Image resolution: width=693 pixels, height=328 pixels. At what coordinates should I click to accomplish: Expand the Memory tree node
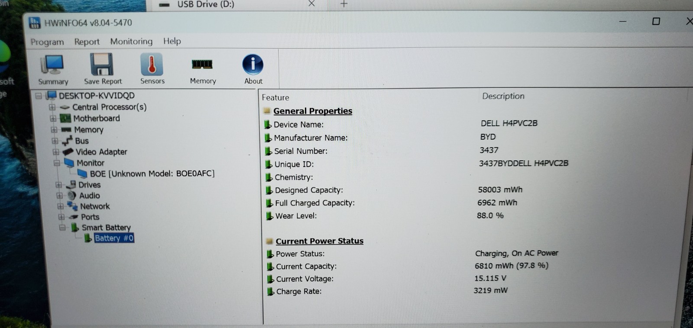coord(54,130)
